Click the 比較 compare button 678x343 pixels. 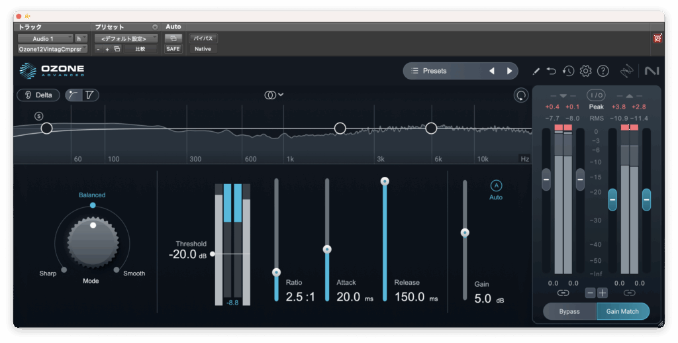click(x=140, y=49)
